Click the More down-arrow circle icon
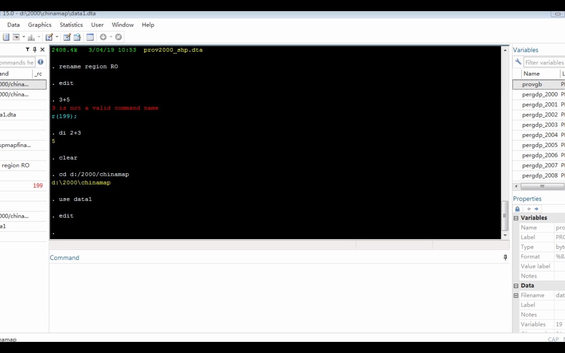This screenshot has height=353, width=565. click(x=103, y=37)
